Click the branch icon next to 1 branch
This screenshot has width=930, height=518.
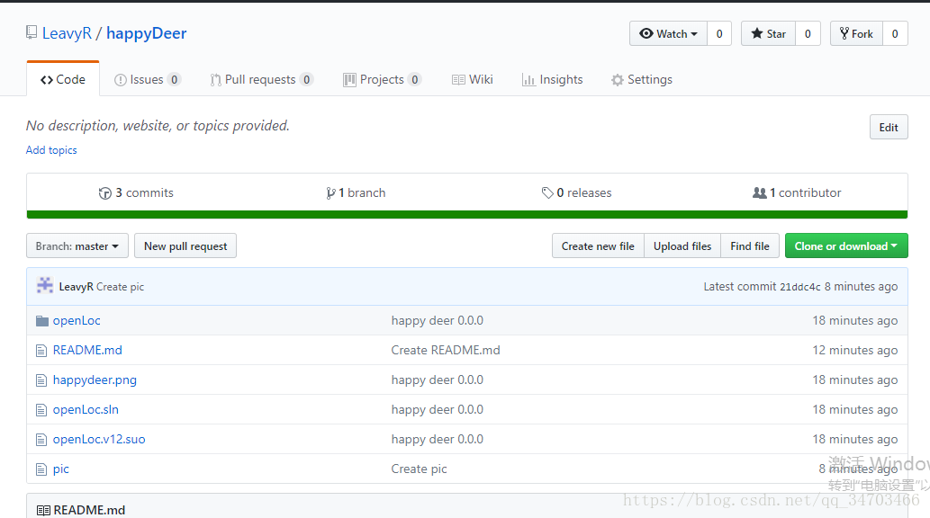[330, 193]
